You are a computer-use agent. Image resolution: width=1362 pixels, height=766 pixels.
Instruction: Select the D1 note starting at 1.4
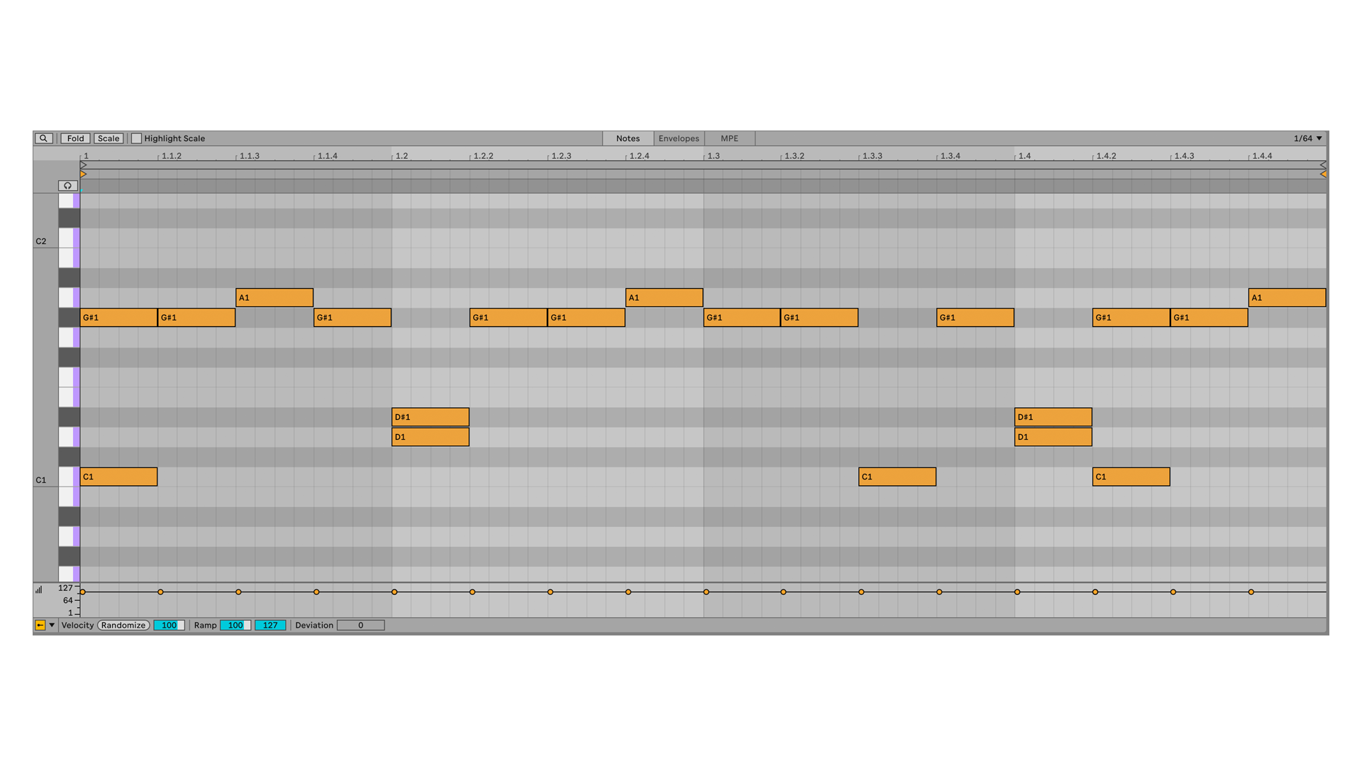pos(1053,437)
